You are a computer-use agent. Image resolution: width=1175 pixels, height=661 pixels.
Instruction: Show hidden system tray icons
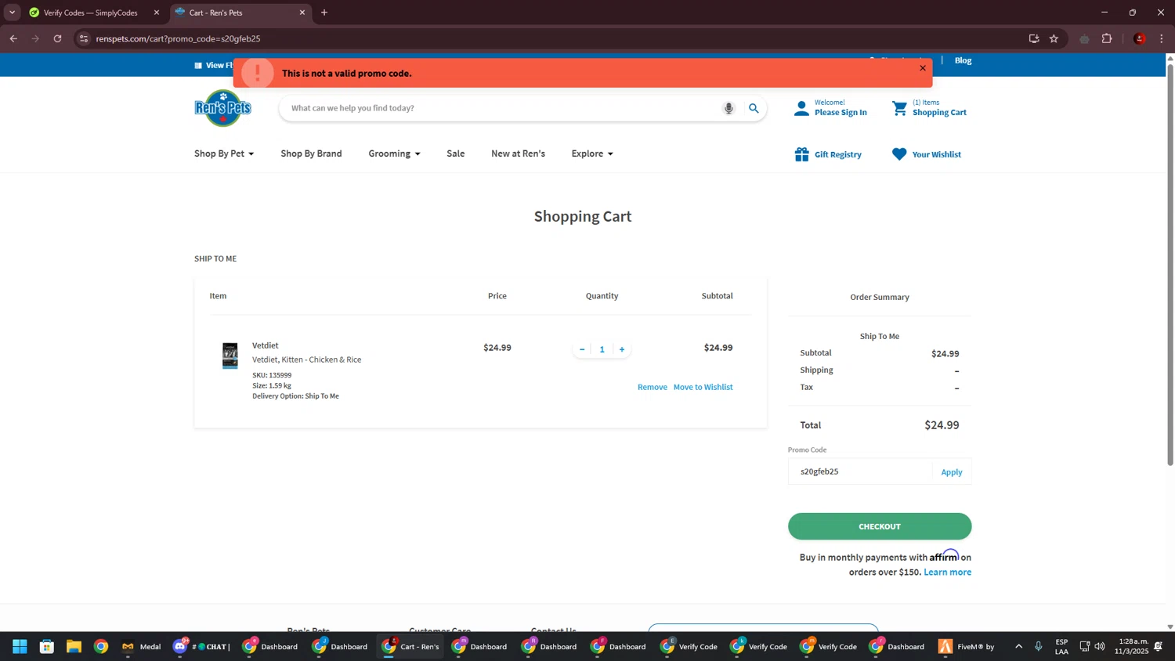click(1018, 646)
